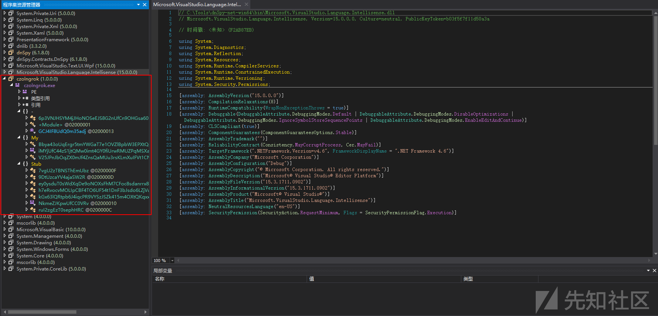Click the System.Core assembly icon
This screenshot has height=316, width=658.
[11, 255]
